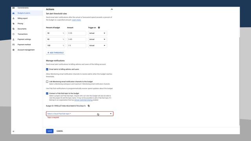Viewport: 251px width, 141px height.
Task: Click the Payment settings person icon
Action: [x=13, y=39]
